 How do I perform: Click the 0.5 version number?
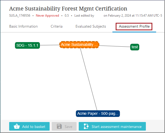pyautogui.click(x=67, y=16)
